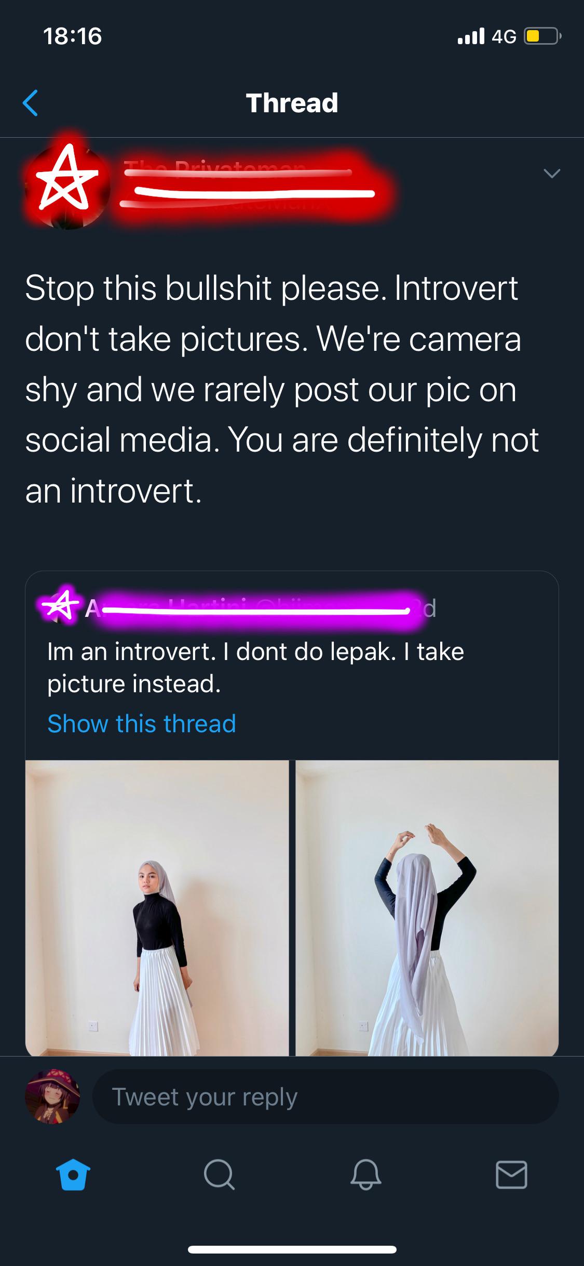The height and width of the screenshot is (1266, 584).
Task: Select the Thread title header
Action: coord(292,102)
